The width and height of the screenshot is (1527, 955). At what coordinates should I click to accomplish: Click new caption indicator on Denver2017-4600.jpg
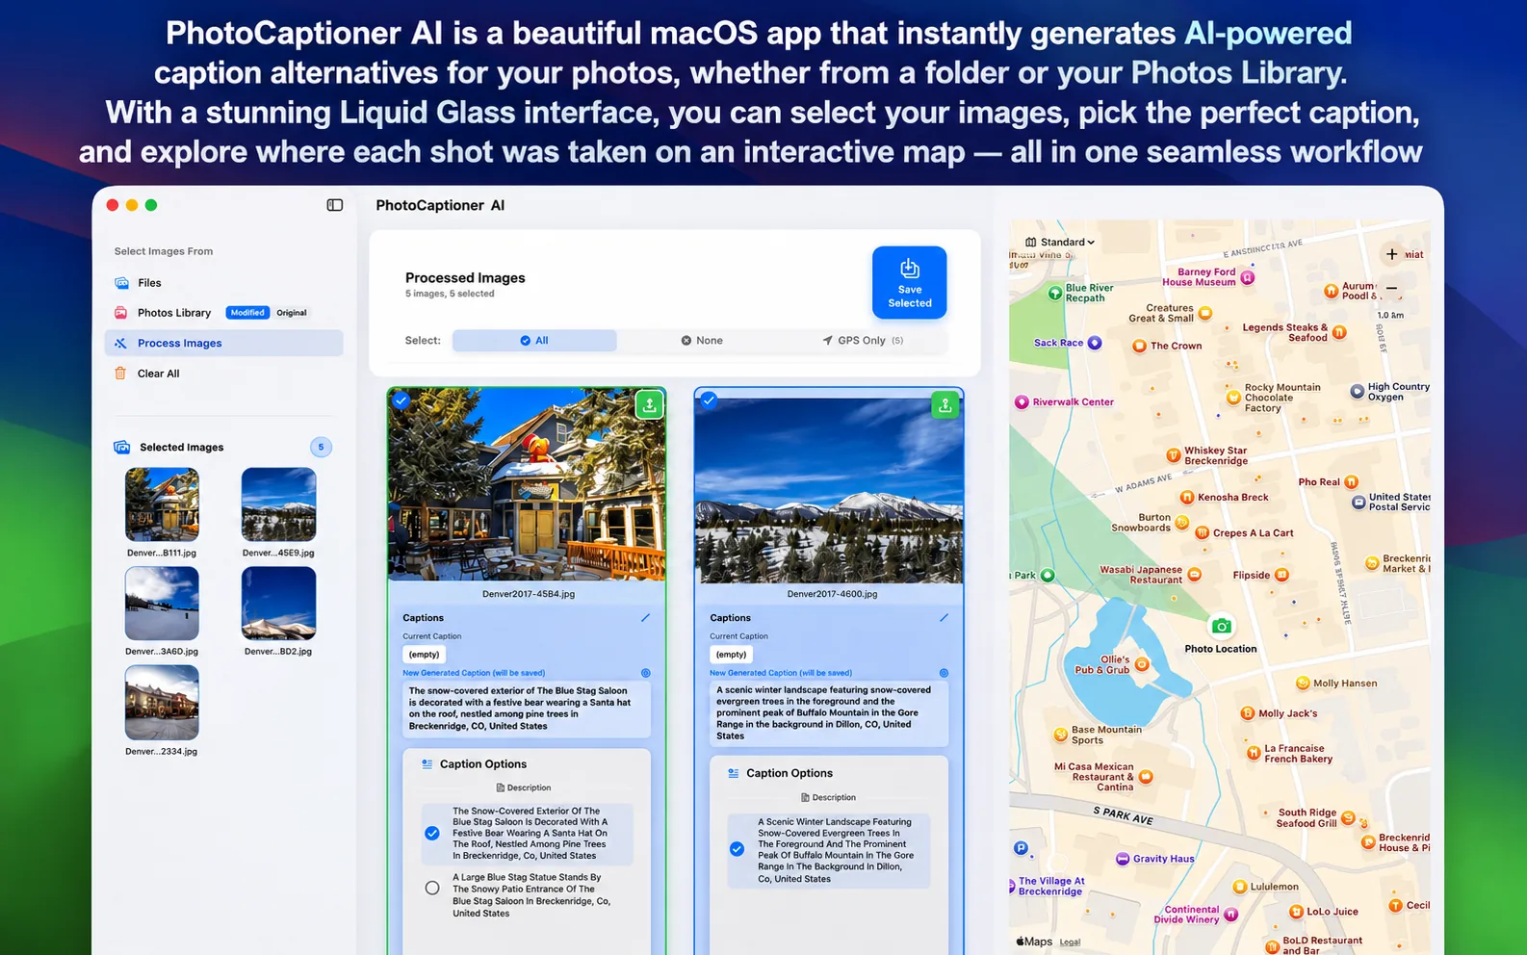944,673
